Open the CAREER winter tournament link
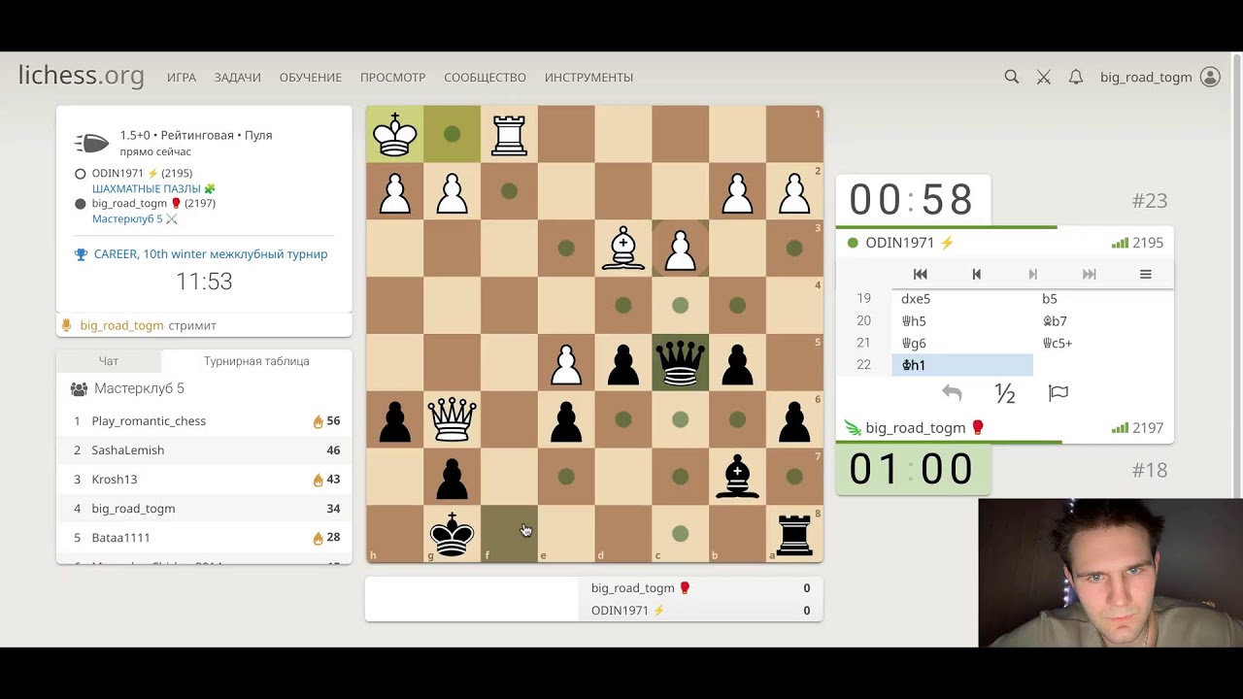Viewport: 1243px width, 699px height. coord(211,254)
